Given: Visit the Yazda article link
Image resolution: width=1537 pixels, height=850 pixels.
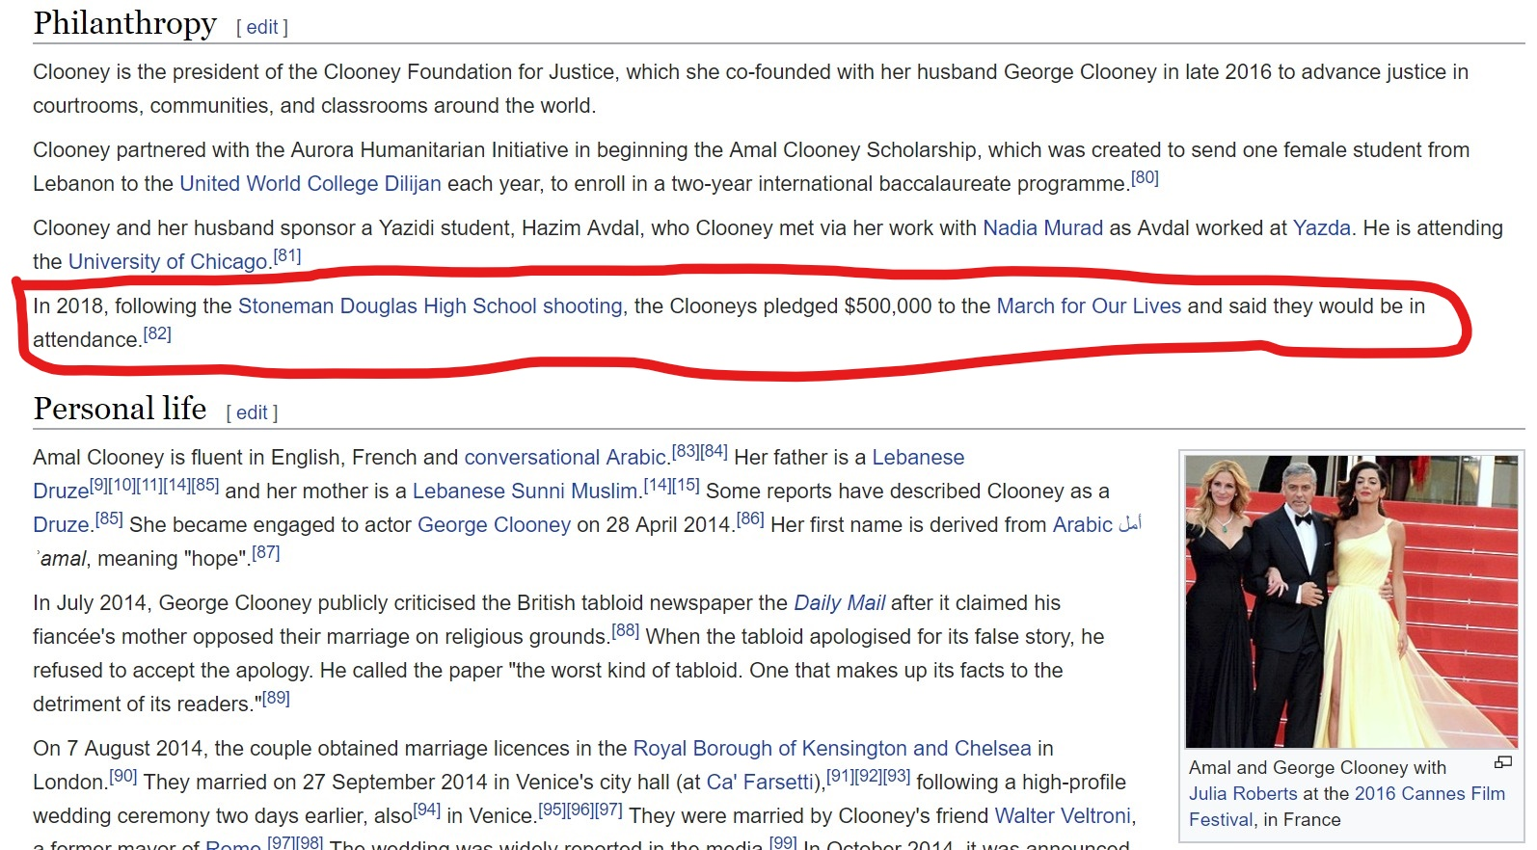Looking at the screenshot, I should tap(1321, 227).
